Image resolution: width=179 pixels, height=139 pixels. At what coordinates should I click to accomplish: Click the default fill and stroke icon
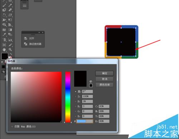(x=3, y=62)
